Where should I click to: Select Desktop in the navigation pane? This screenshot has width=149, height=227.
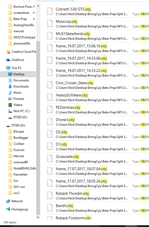18,74
